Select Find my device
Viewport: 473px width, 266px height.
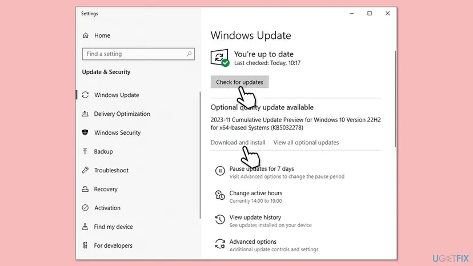(x=113, y=227)
